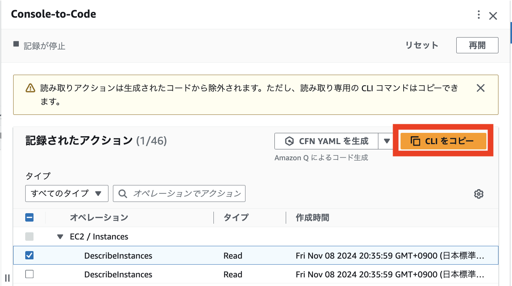This screenshot has width=512, height=286.
Task: Toggle the select-all checkbox in table header
Action: [29, 217]
